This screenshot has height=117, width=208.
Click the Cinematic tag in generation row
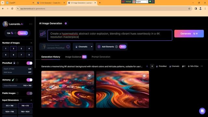(x=174, y=66)
